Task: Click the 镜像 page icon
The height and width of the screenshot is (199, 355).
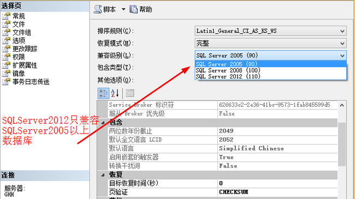Action: 7,73
